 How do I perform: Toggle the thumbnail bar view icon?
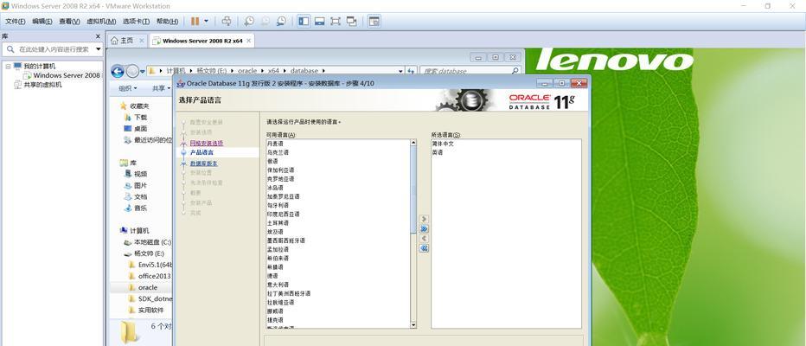pos(320,21)
